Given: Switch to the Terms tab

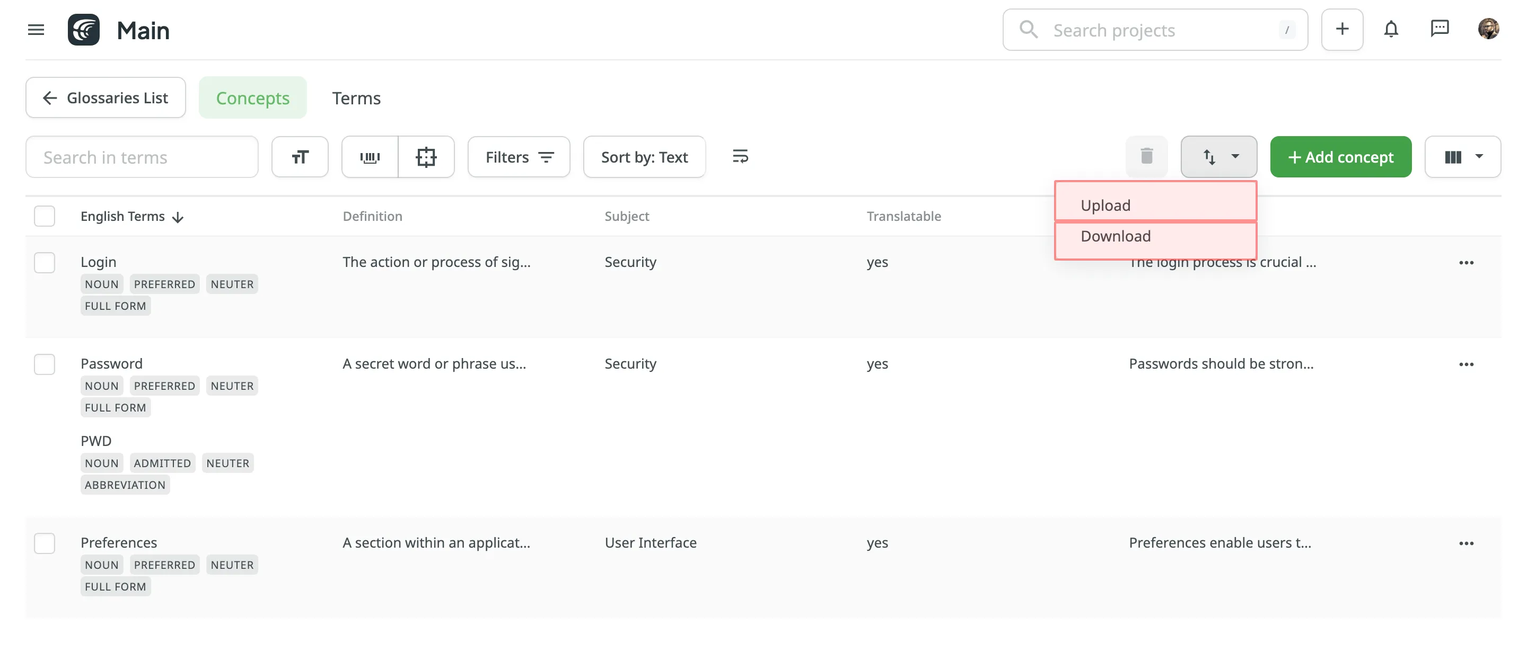Looking at the screenshot, I should (356, 96).
